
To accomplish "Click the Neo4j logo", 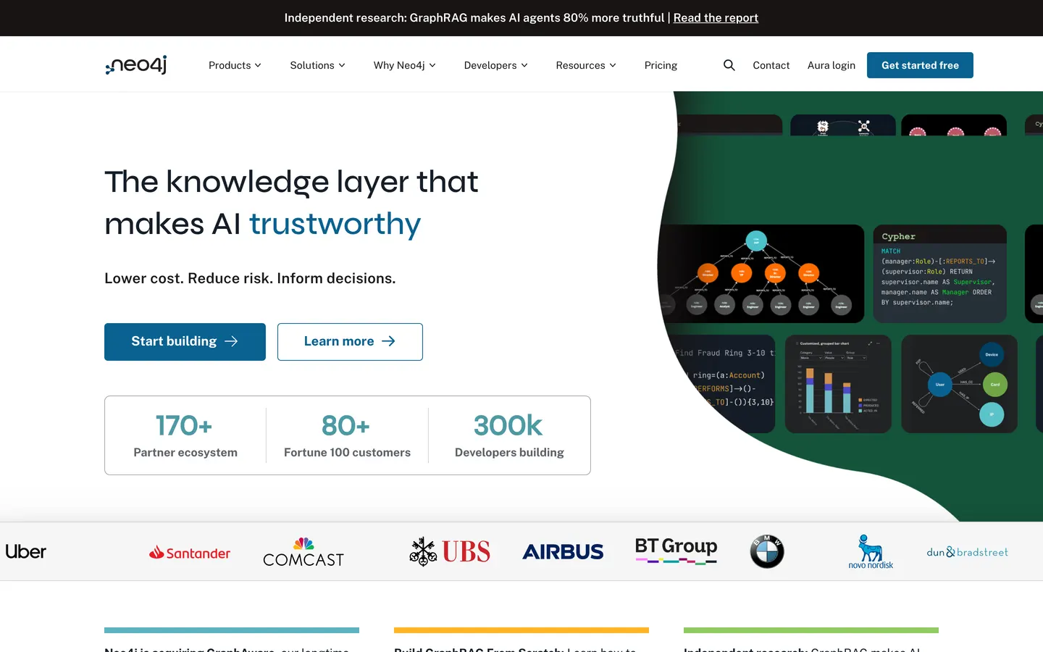I will click(136, 65).
